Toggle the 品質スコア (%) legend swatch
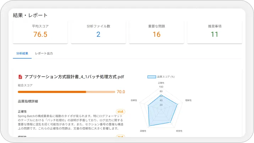The image size is (254, 143). tap(151, 77)
